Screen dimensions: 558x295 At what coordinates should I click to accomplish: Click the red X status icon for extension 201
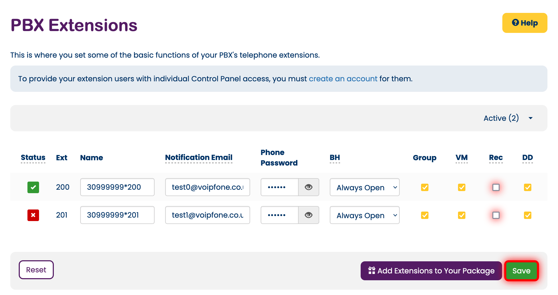(33, 215)
